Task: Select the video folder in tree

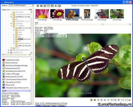Action: 20,46
